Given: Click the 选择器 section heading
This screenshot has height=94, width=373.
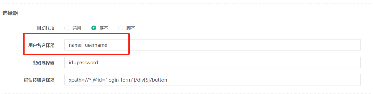Looking at the screenshot, I should click(x=10, y=13).
